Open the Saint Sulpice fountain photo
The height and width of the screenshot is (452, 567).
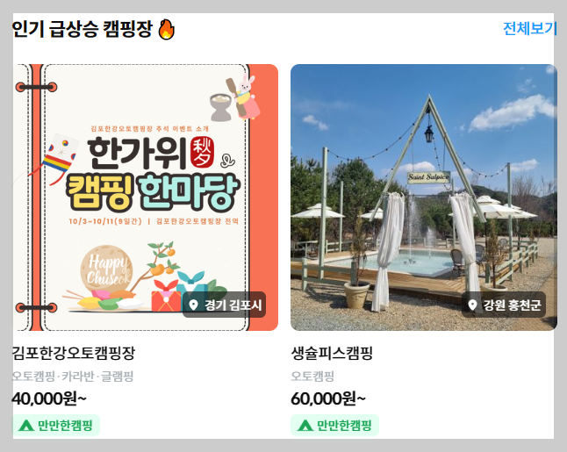(x=424, y=197)
